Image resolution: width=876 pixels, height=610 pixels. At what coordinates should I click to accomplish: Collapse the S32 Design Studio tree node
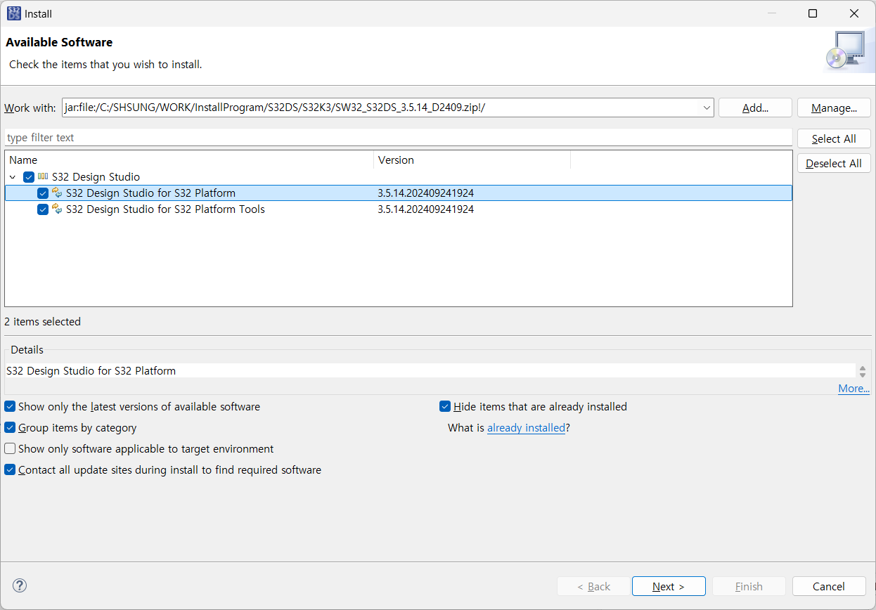(12, 176)
